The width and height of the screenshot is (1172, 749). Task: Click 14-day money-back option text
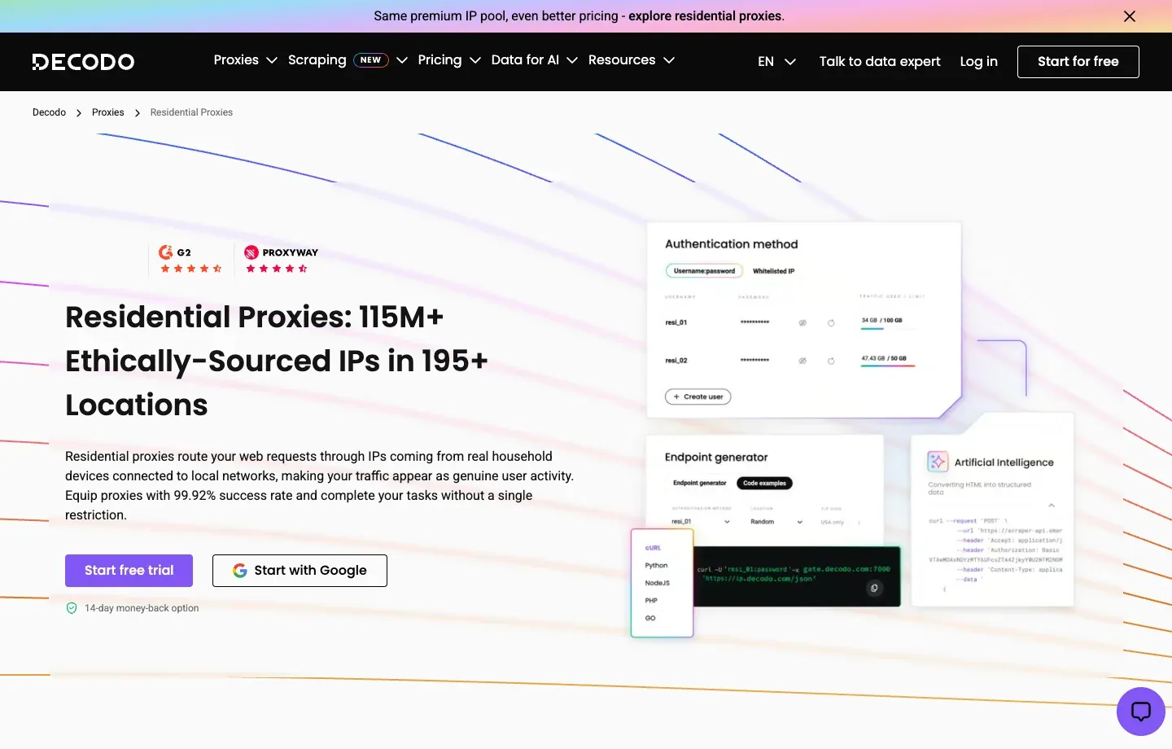142,608
